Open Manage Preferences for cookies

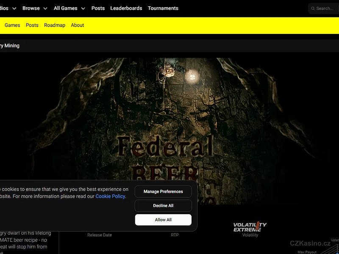[163, 192]
